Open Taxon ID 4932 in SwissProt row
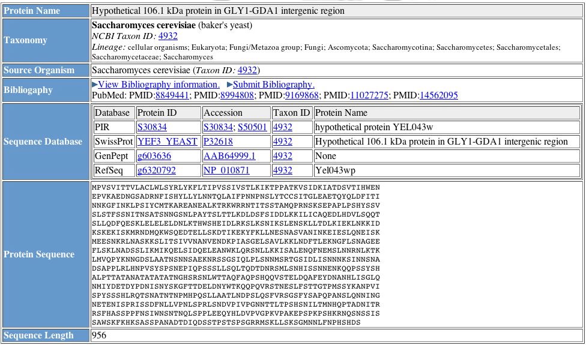 (x=283, y=142)
